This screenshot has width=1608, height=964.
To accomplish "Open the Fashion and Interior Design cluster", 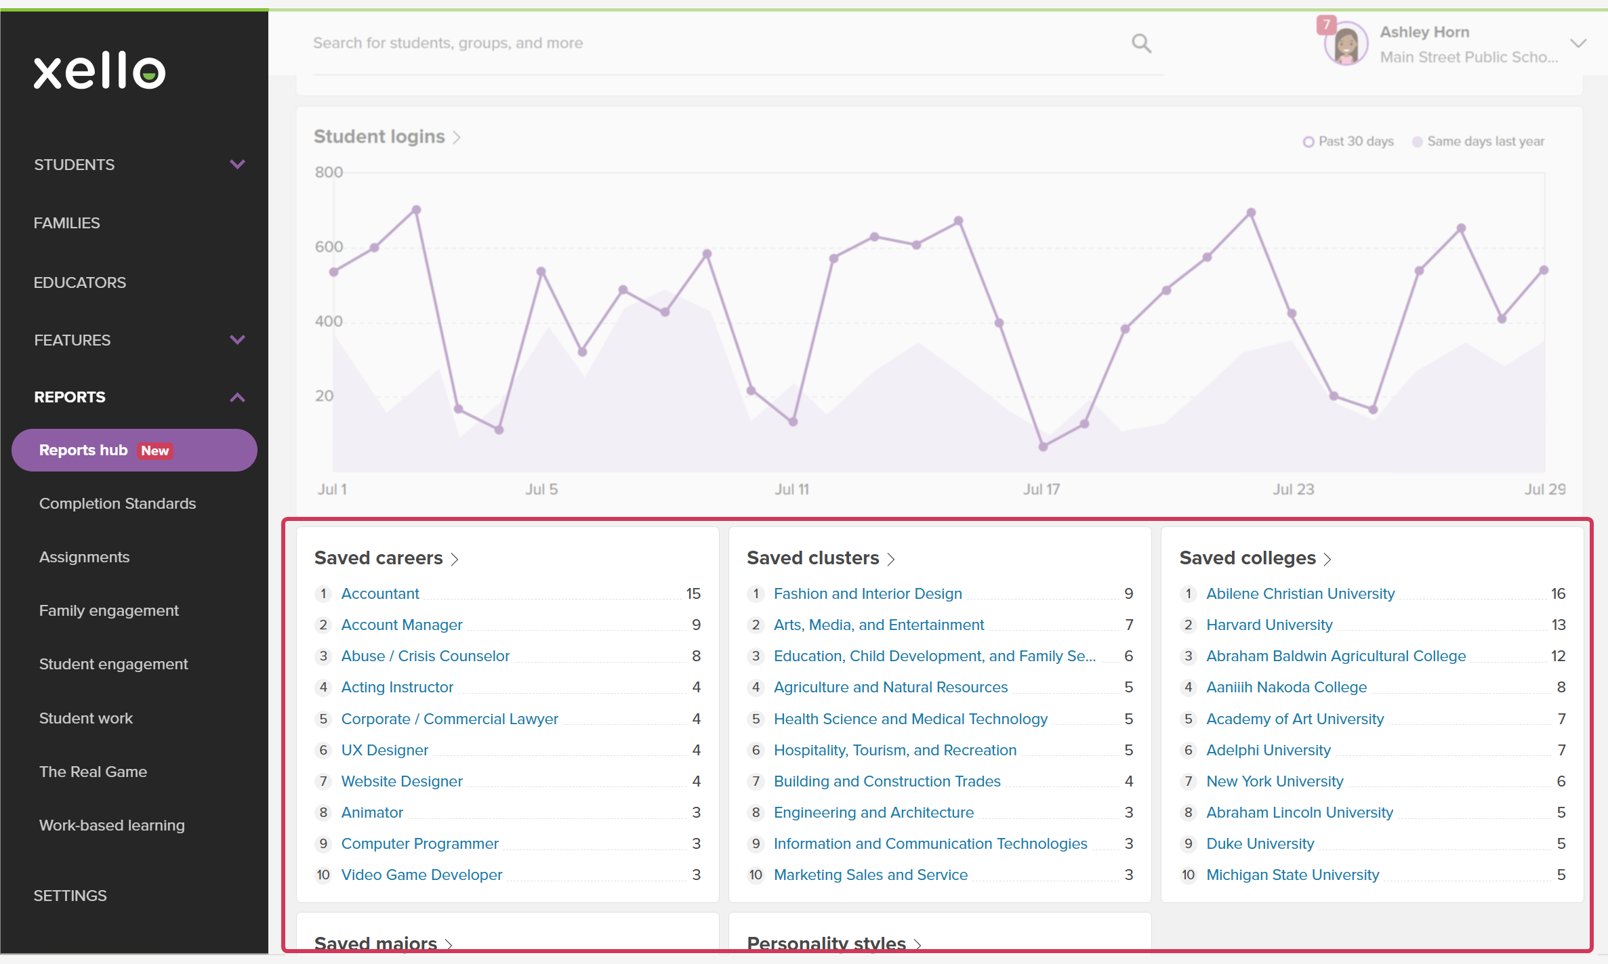I will tap(868, 594).
